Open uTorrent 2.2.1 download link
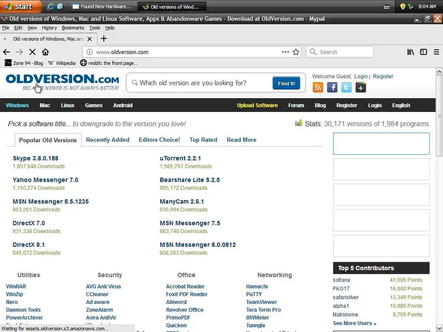 pyautogui.click(x=180, y=158)
